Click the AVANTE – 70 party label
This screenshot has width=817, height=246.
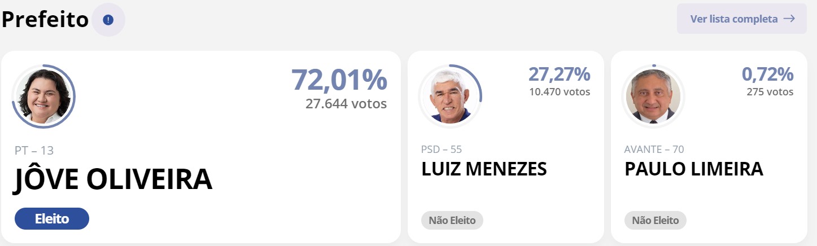(x=654, y=150)
